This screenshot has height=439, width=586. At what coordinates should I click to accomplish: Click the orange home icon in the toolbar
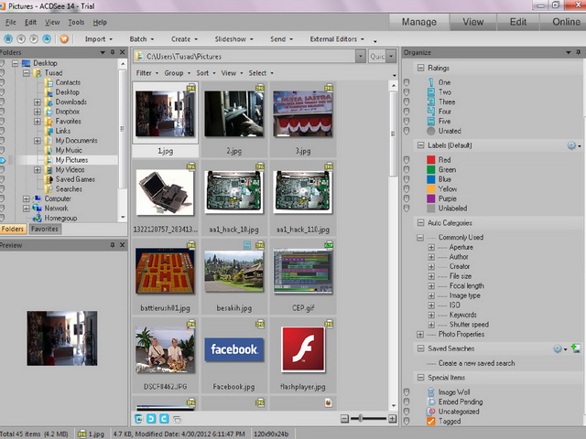click(64, 39)
